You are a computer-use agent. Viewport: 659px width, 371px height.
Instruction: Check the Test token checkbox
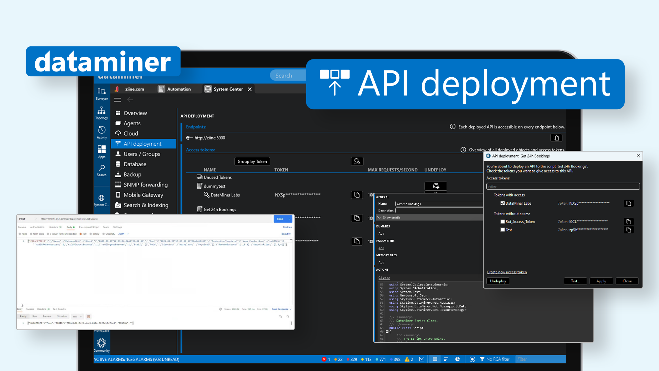(502, 230)
